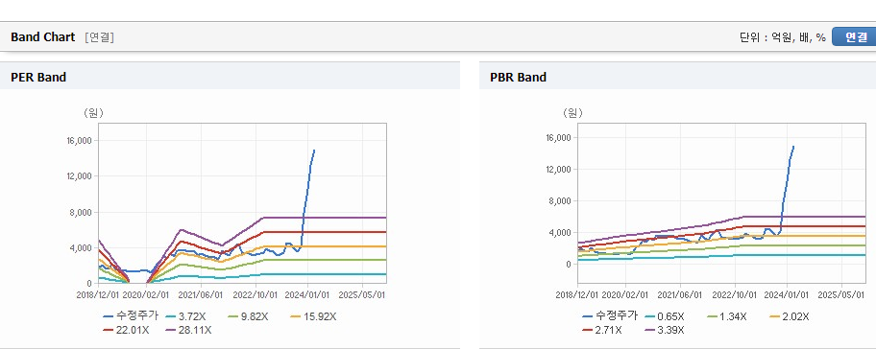
Task: Click the 8,000 axis value in PER chart
Action: [80, 213]
